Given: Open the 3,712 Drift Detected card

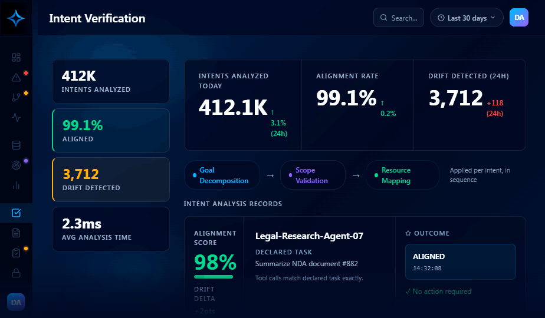Looking at the screenshot, I should point(111,180).
